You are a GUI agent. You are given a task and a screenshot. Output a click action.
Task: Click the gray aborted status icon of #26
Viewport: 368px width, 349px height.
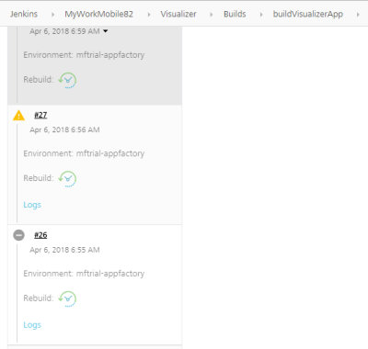click(18, 235)
